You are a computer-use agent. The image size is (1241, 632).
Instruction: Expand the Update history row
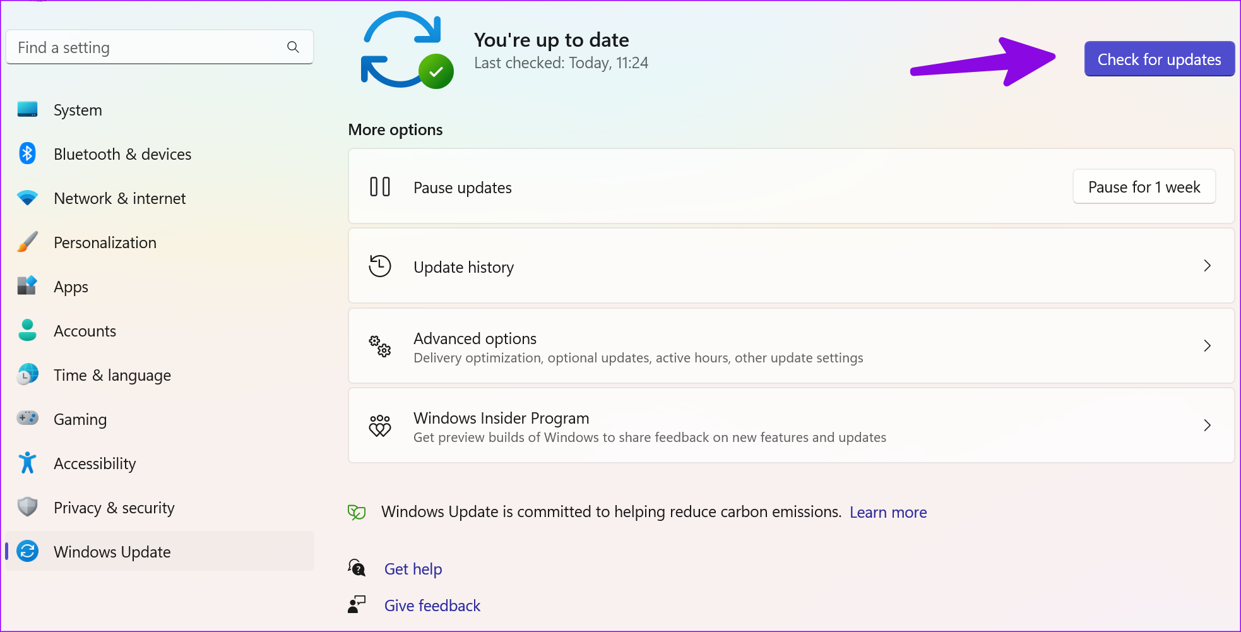[x=1207, y=266]
